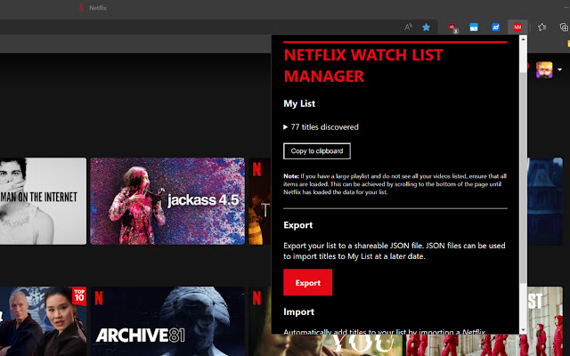Open the red NM Watch List Manager extension icon
The height and width of the screenshot is (356, 570).
517,27
